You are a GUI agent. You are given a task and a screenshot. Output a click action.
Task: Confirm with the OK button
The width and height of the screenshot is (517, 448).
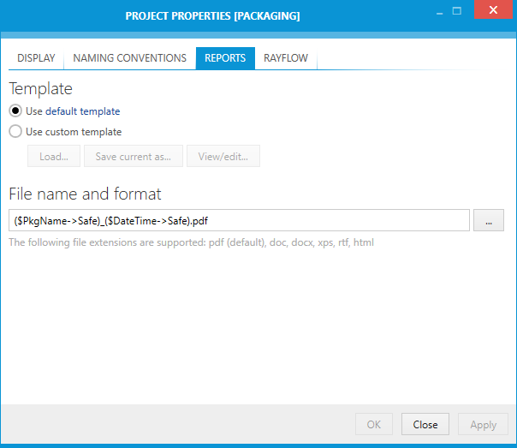coord(374,424)
